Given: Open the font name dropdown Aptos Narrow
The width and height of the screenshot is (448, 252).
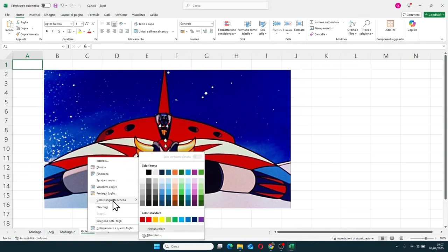Looking at the screenshot, I should pyautogui.click(x=71, y=24).
